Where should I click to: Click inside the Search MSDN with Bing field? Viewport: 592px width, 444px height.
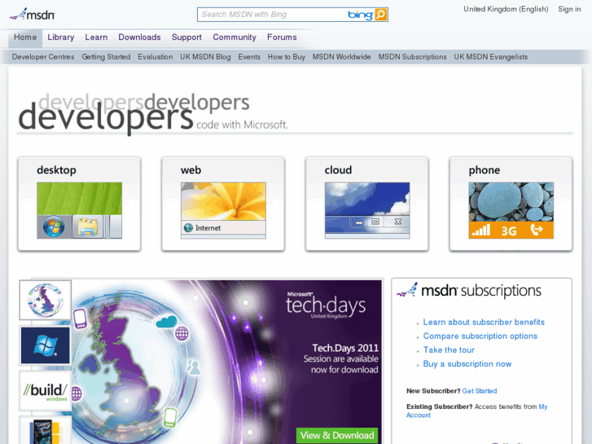[x=272, y=15]
